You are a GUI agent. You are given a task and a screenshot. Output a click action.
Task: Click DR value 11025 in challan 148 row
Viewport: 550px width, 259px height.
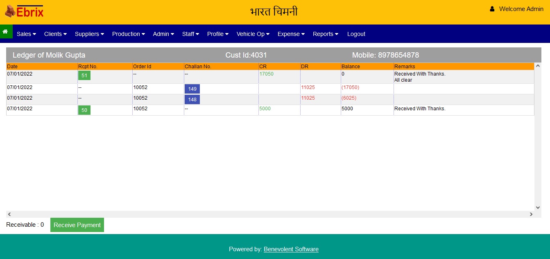coord(308,98)
